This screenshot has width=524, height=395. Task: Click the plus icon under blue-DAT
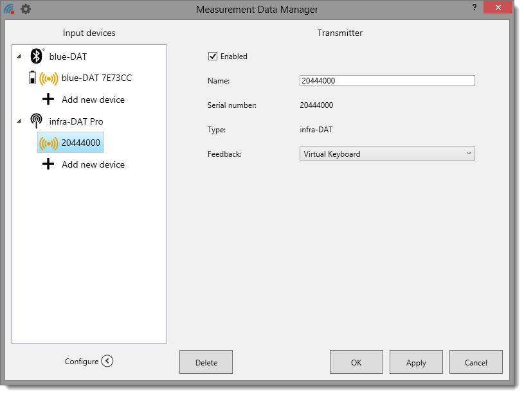click(x=48, y=100)
